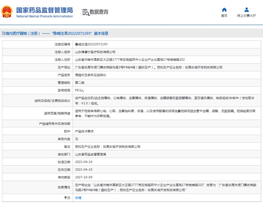Click 无 in 其他内容 row
The width and height of the screenshot is (263, 204).
click(x=77, y=139)
